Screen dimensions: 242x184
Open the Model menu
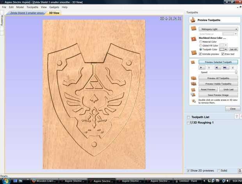tap(20, 7)
